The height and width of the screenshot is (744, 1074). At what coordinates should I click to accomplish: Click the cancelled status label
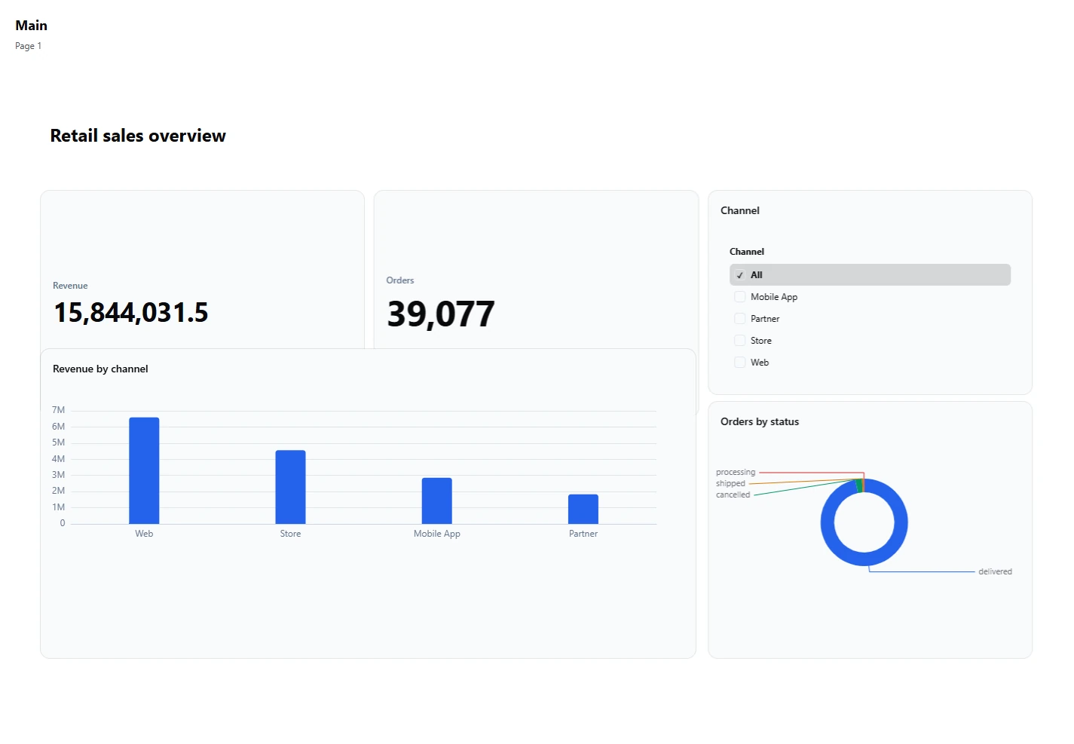[x=733, y=494]
